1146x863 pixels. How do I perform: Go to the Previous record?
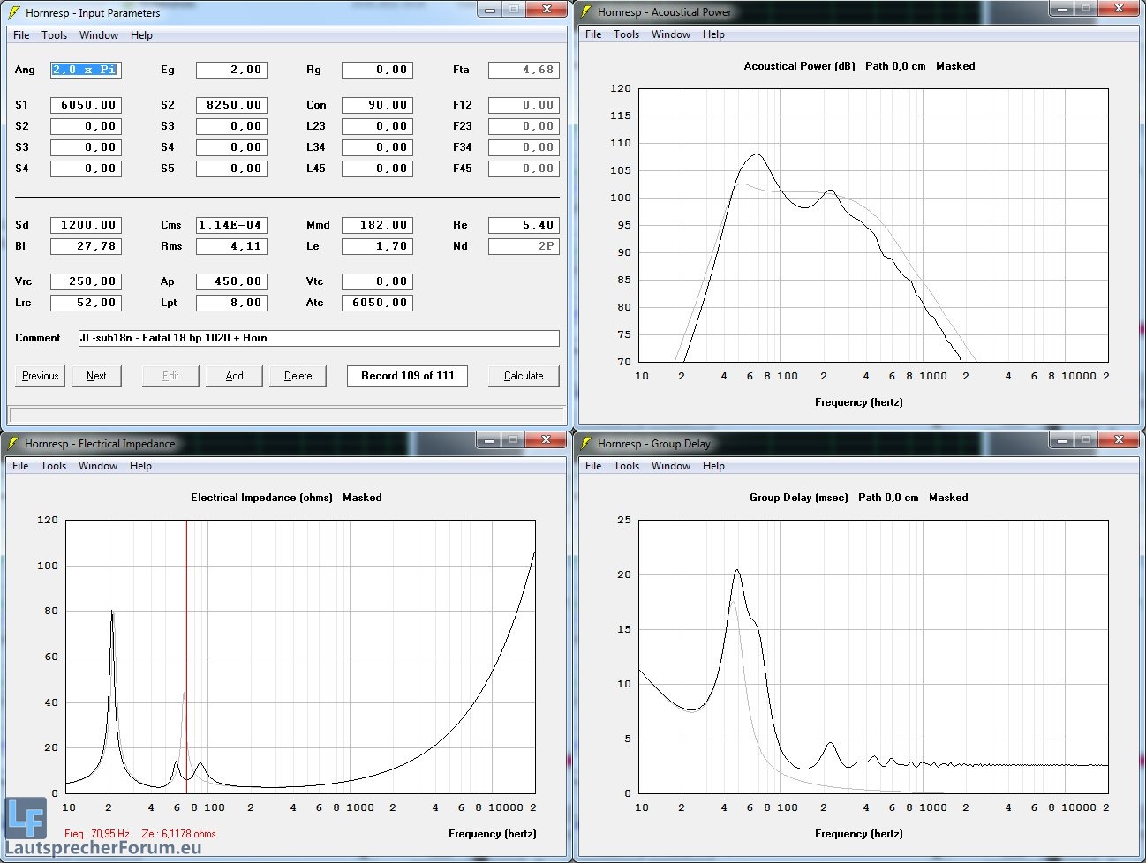pyautogui.click(x=41, y=376)
